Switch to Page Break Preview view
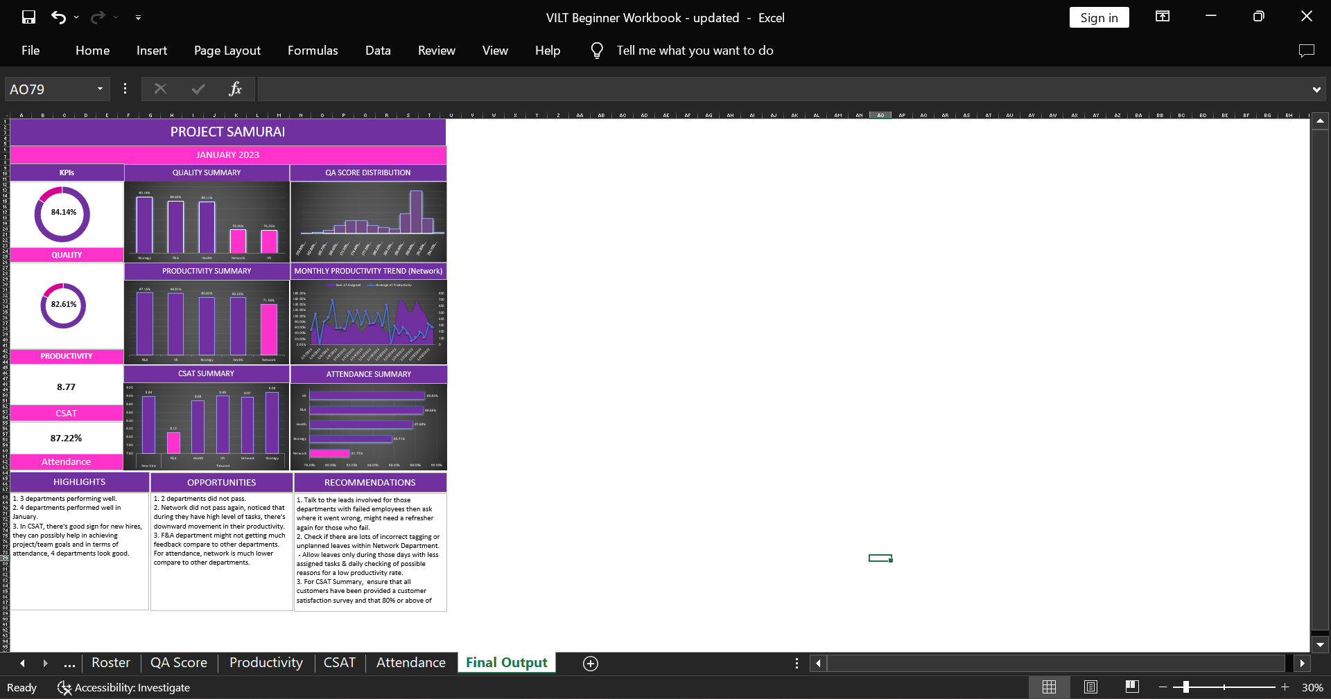 click(x=1133, y=687)
